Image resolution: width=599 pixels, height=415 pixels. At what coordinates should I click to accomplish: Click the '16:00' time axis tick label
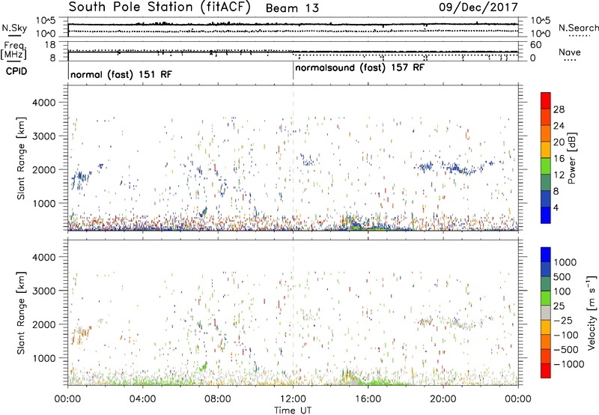(368, 399)
